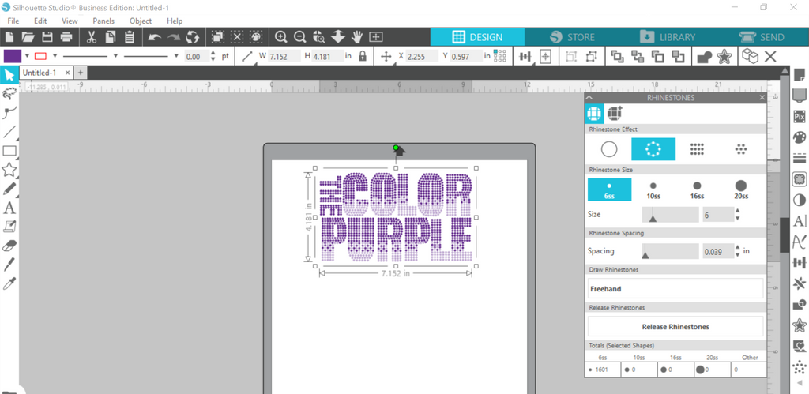This screenshot has width=809, height=394.
Task: Expand the line thickness style dropdown
Action: (176, 56)
